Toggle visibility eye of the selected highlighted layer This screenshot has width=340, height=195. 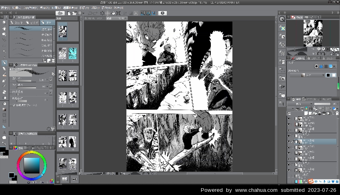click(x=289, y=142)
